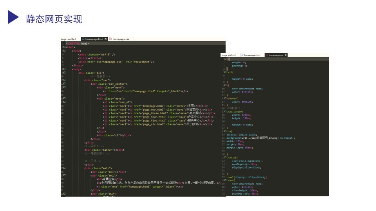The image size is (376, 211).
Task: Click the .navl{display: inline-block;} line
Action: [x=247, y=177]
